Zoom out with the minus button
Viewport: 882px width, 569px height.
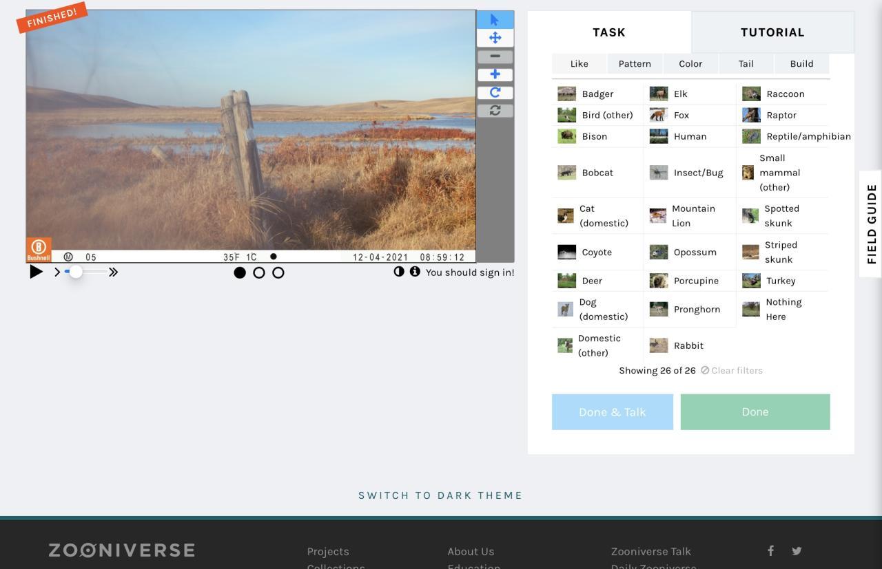(495, 56)
